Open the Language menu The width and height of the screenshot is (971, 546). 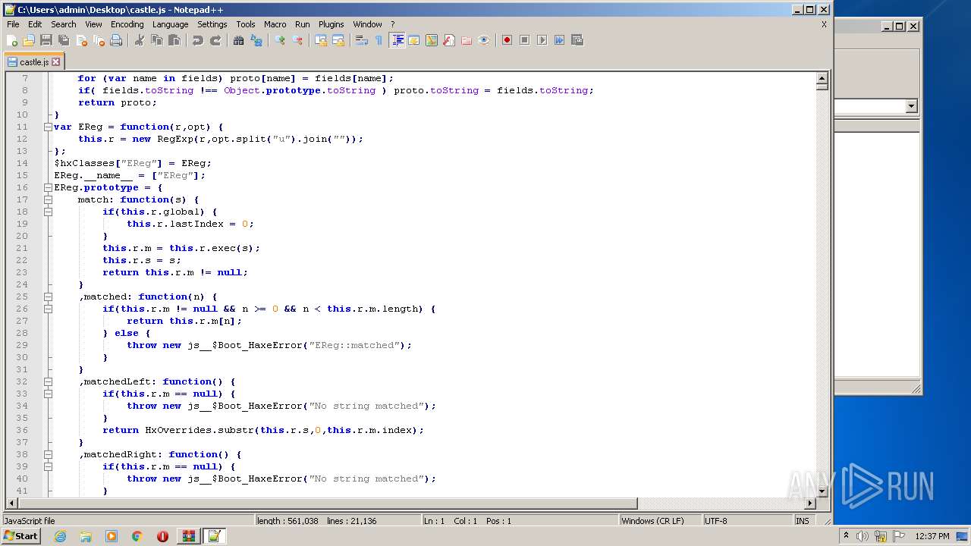pos(170,24)
